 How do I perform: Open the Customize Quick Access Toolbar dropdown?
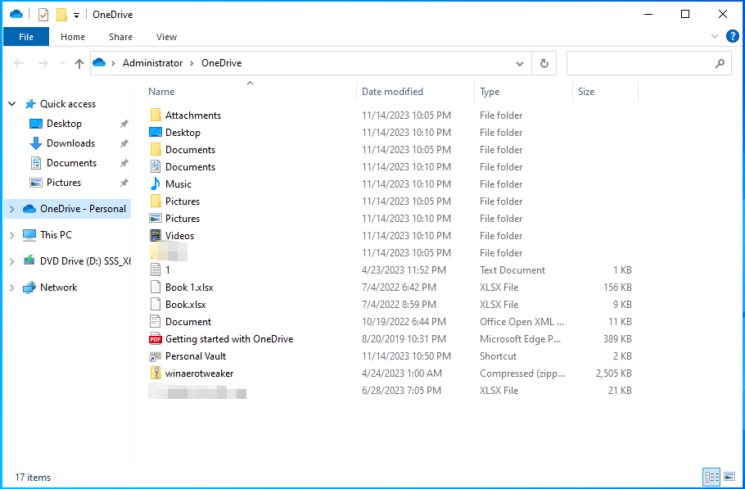click(x=76, y=16)
